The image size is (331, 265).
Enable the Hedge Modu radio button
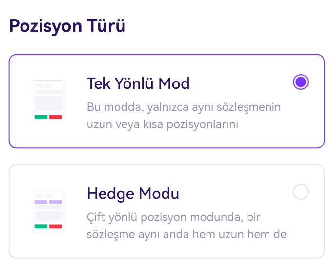pyautogui.click(x=301, y=192)
